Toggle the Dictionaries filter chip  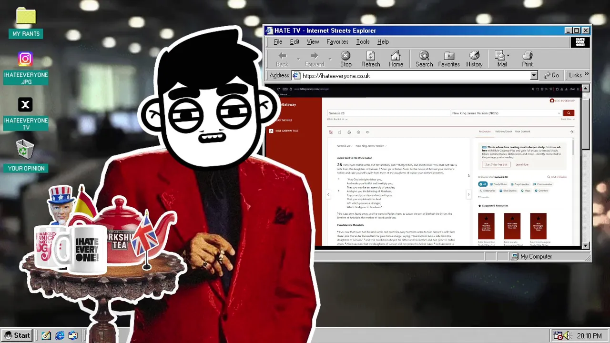488,191
